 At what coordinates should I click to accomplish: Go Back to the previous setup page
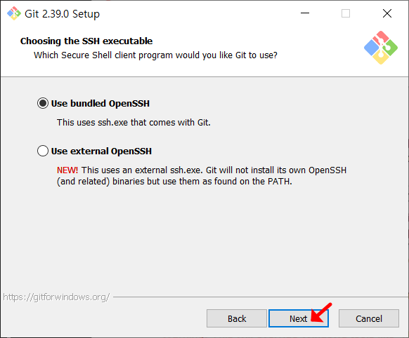[237, 318]
